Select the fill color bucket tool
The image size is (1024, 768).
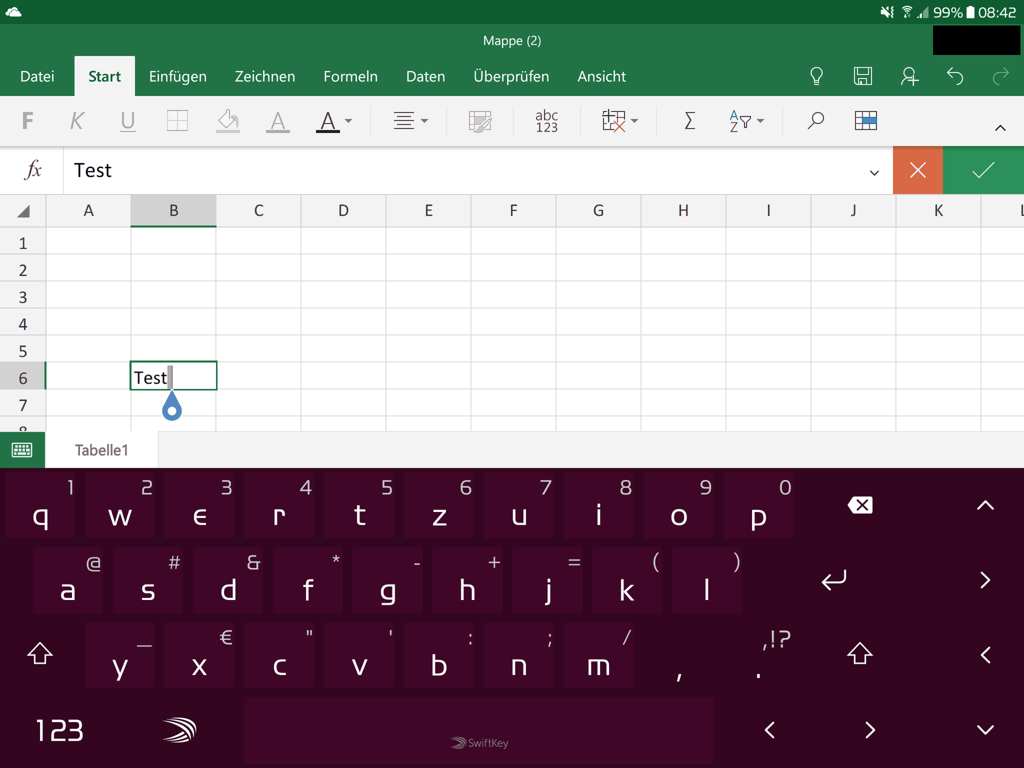(x=228, y=121)
